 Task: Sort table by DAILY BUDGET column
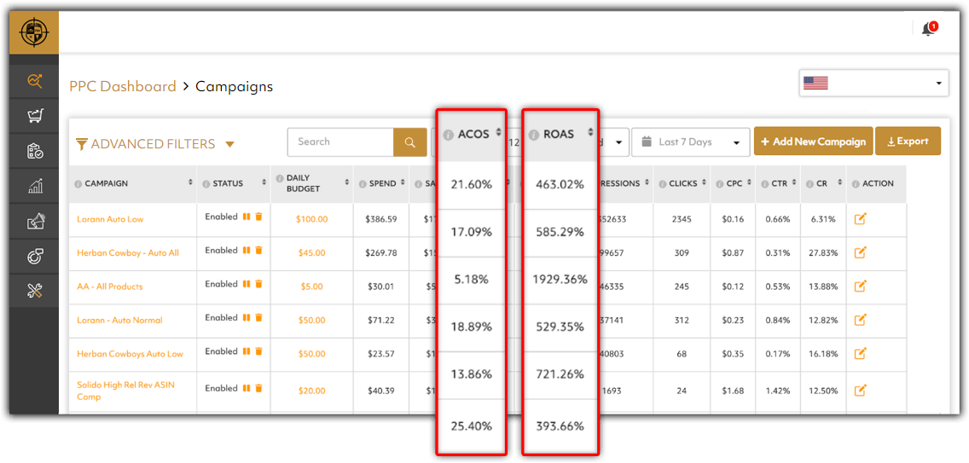click(x=346, y=183)
